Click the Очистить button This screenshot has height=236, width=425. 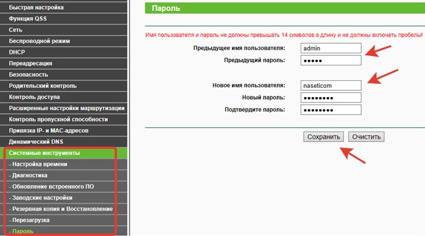[x=366, y=137]
